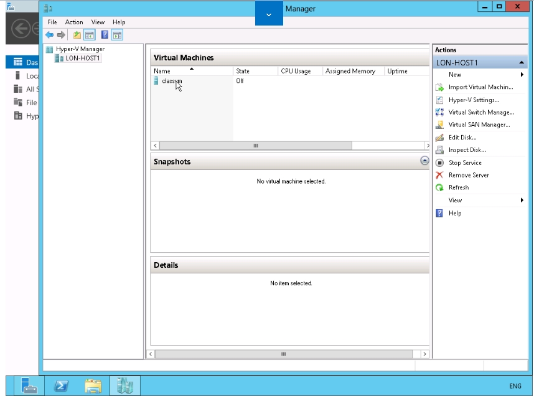Click Import Virtual Machine action link

coord(480,87)
